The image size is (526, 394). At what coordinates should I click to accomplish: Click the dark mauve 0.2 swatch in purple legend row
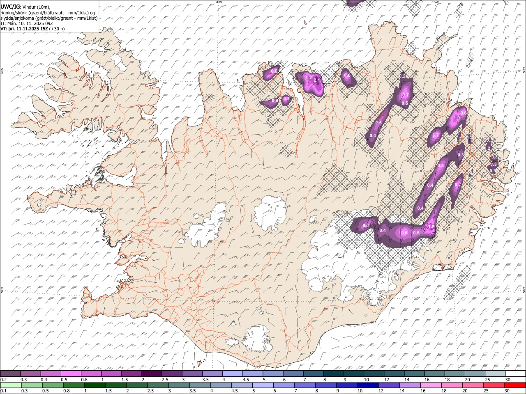coord(11,373)
